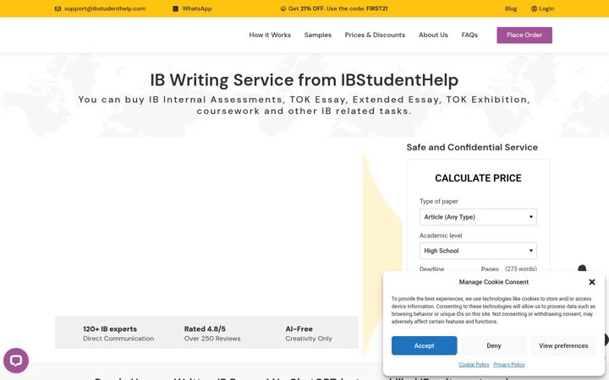
Task: Open the purple live chat bubble
Action: (16, 361)
